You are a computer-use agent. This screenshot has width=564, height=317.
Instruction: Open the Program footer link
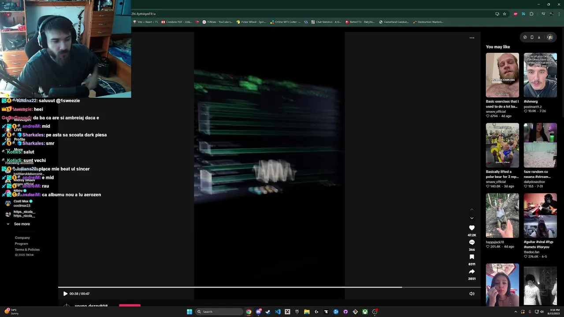tap(22, 243)
